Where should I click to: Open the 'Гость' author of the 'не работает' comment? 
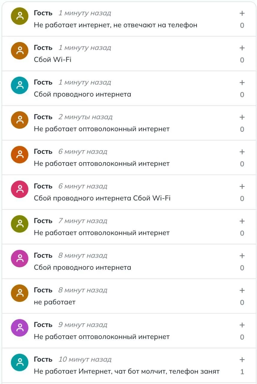(43, 290)
